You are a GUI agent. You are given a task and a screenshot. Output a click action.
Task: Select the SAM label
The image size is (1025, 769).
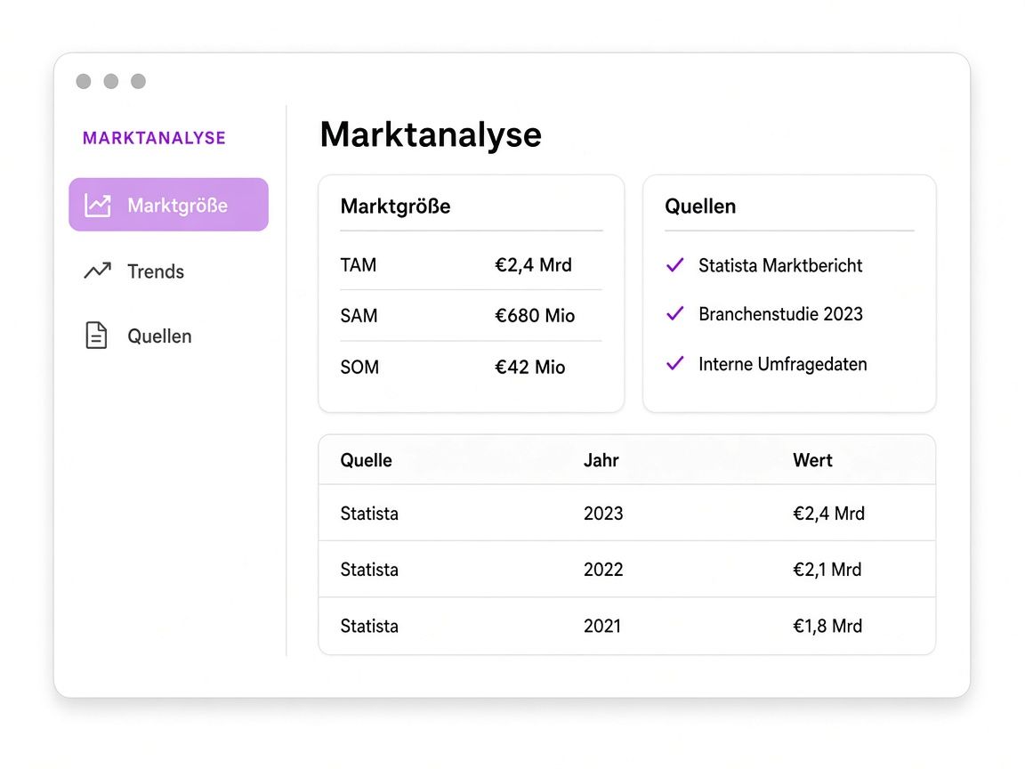[359, 316]
